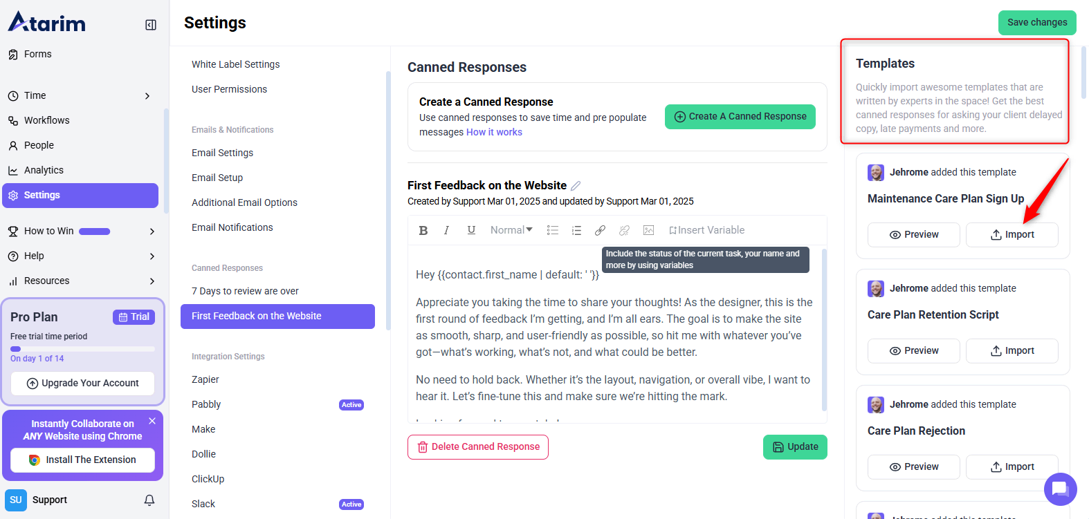
Task: Click the free trial progress bar
Action: [82, 349]
